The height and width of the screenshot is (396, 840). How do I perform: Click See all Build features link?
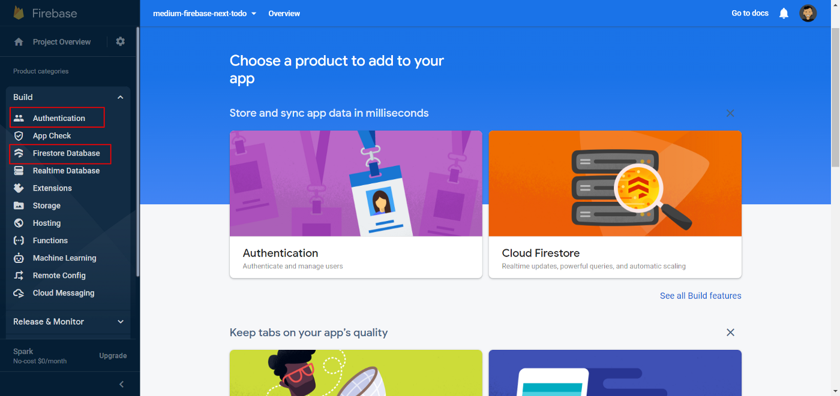click(x=700, y=295)
